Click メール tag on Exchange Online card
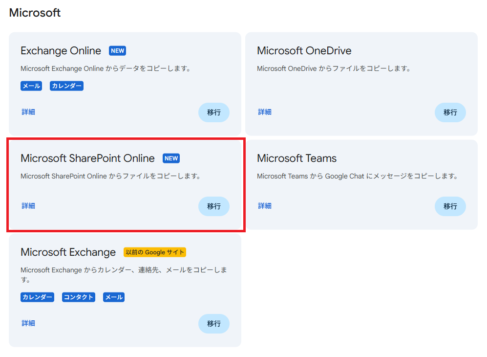The image size is (487, 357). 31,86
